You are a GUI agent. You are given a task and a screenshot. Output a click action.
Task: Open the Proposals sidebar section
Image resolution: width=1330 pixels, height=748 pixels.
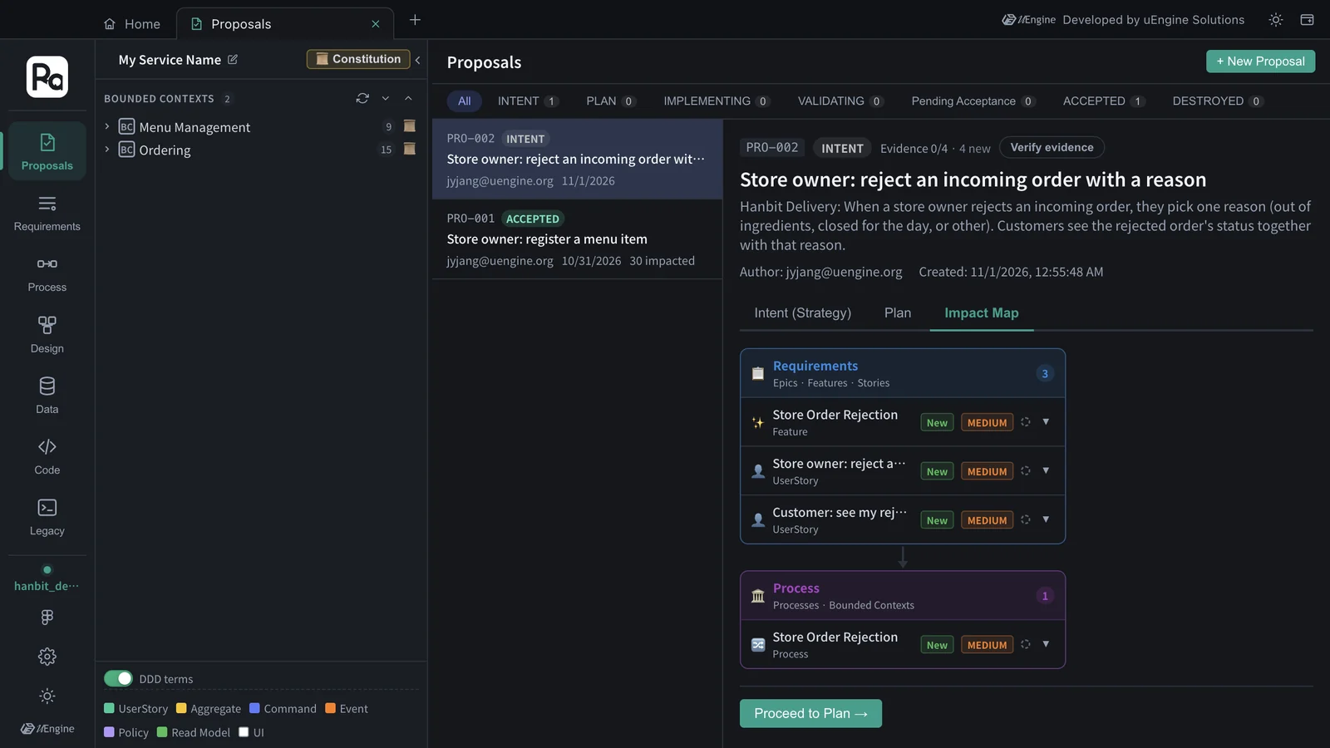click(x=47, y=151)
